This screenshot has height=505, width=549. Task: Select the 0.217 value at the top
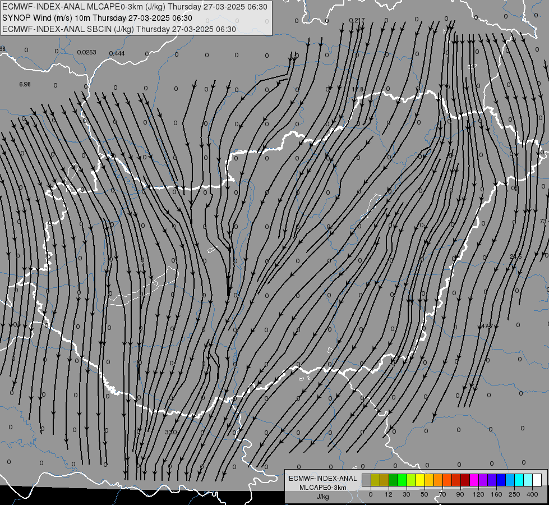click(357, 20)
